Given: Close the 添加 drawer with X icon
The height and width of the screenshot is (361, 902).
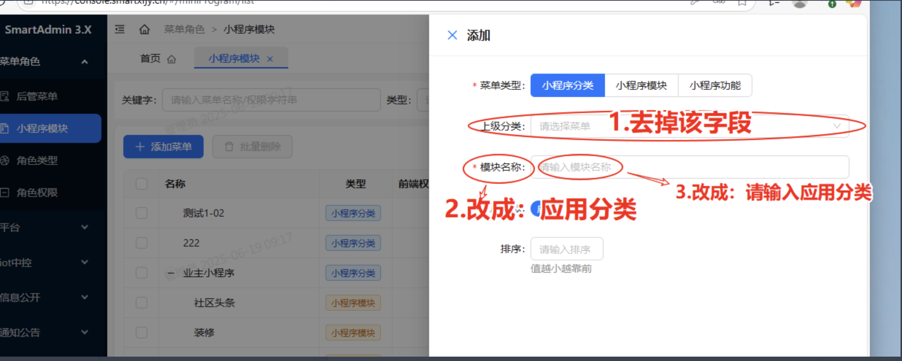Looking at the screenshot, I should [452, 35].
